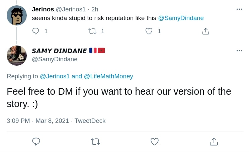Open Samy Dindane's profile photo
The width and height of the screenshot is (249, 161).
click(x=17, y=55)
